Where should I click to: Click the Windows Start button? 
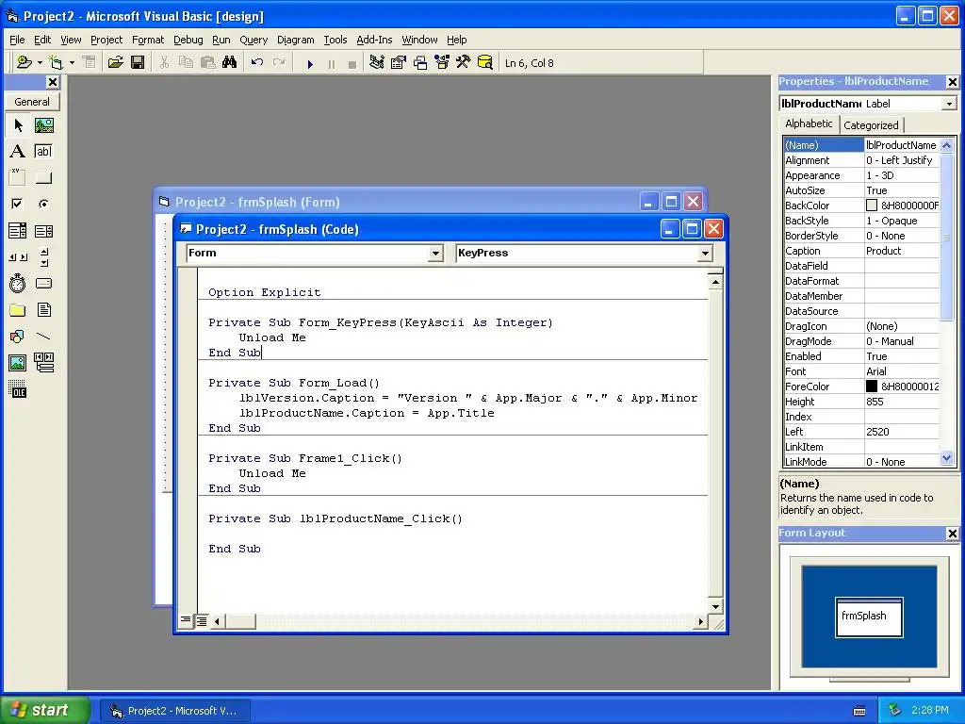coord(45,710)
